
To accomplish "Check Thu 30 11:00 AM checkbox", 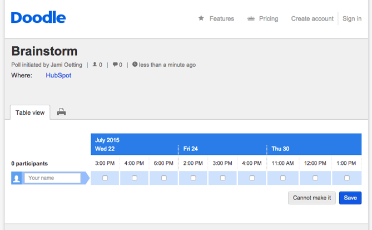I will [x=283, y=178].
